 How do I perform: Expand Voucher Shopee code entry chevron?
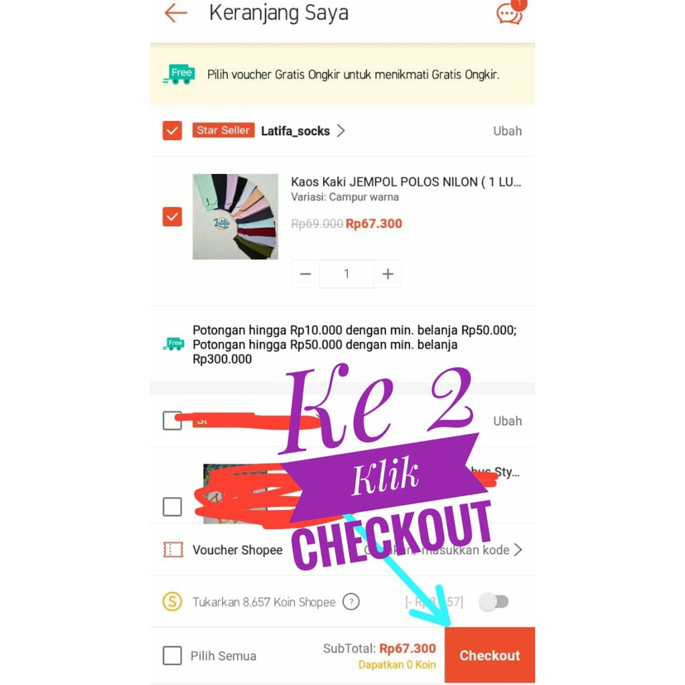pos(518,550)
